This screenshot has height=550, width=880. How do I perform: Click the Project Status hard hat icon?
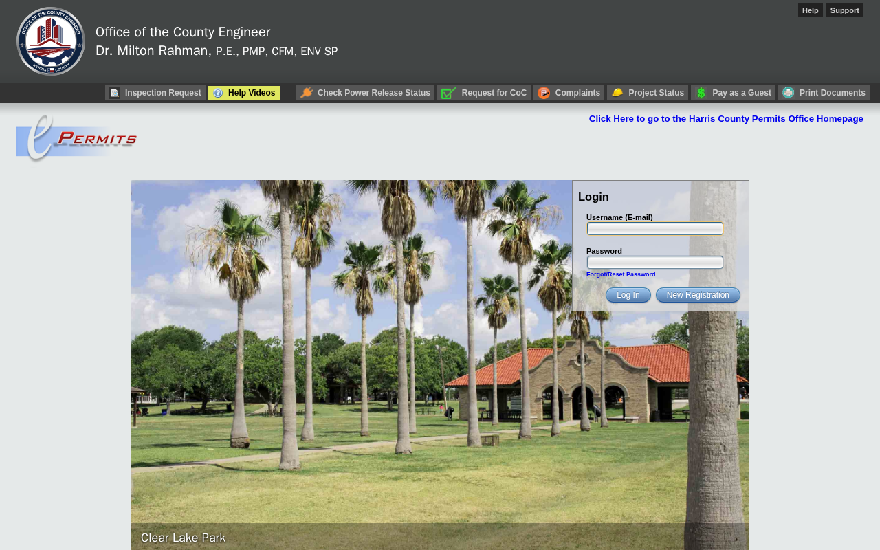[x=617, y=93]
